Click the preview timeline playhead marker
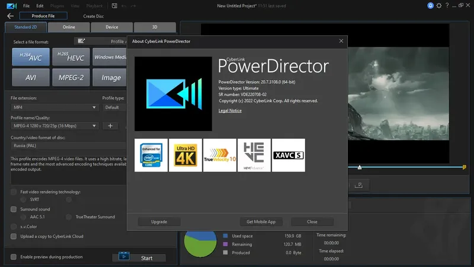Screen dimensions: 474x267 (x=360, y=167)
